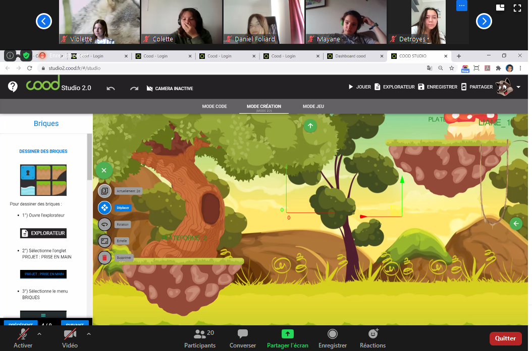Viewport: 532px width, 351px height.
Task: Click the 2D/3D view mode icon
Action: coord(104,191)
